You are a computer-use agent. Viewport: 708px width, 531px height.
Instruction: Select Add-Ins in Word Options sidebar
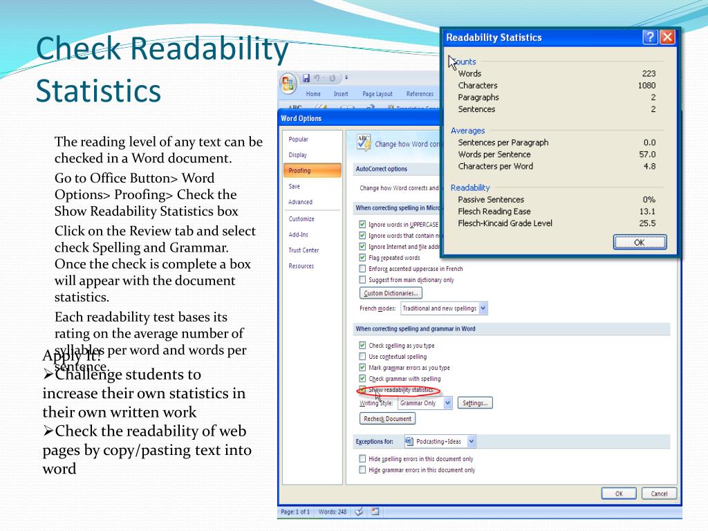[312, 235]
